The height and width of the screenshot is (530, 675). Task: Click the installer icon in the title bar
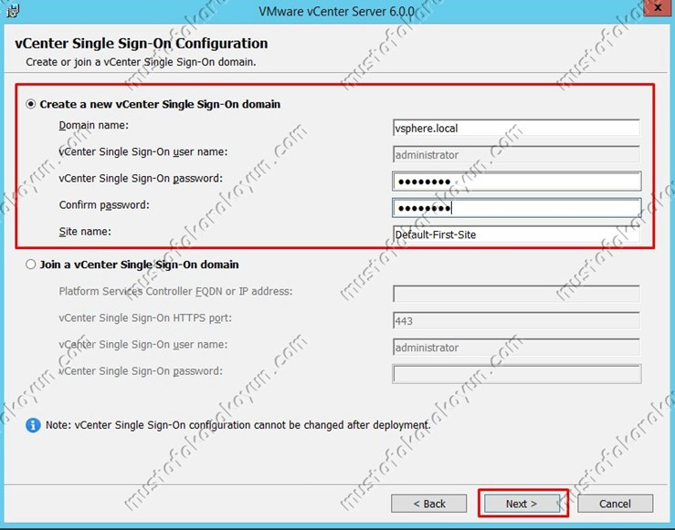(13, 11)
